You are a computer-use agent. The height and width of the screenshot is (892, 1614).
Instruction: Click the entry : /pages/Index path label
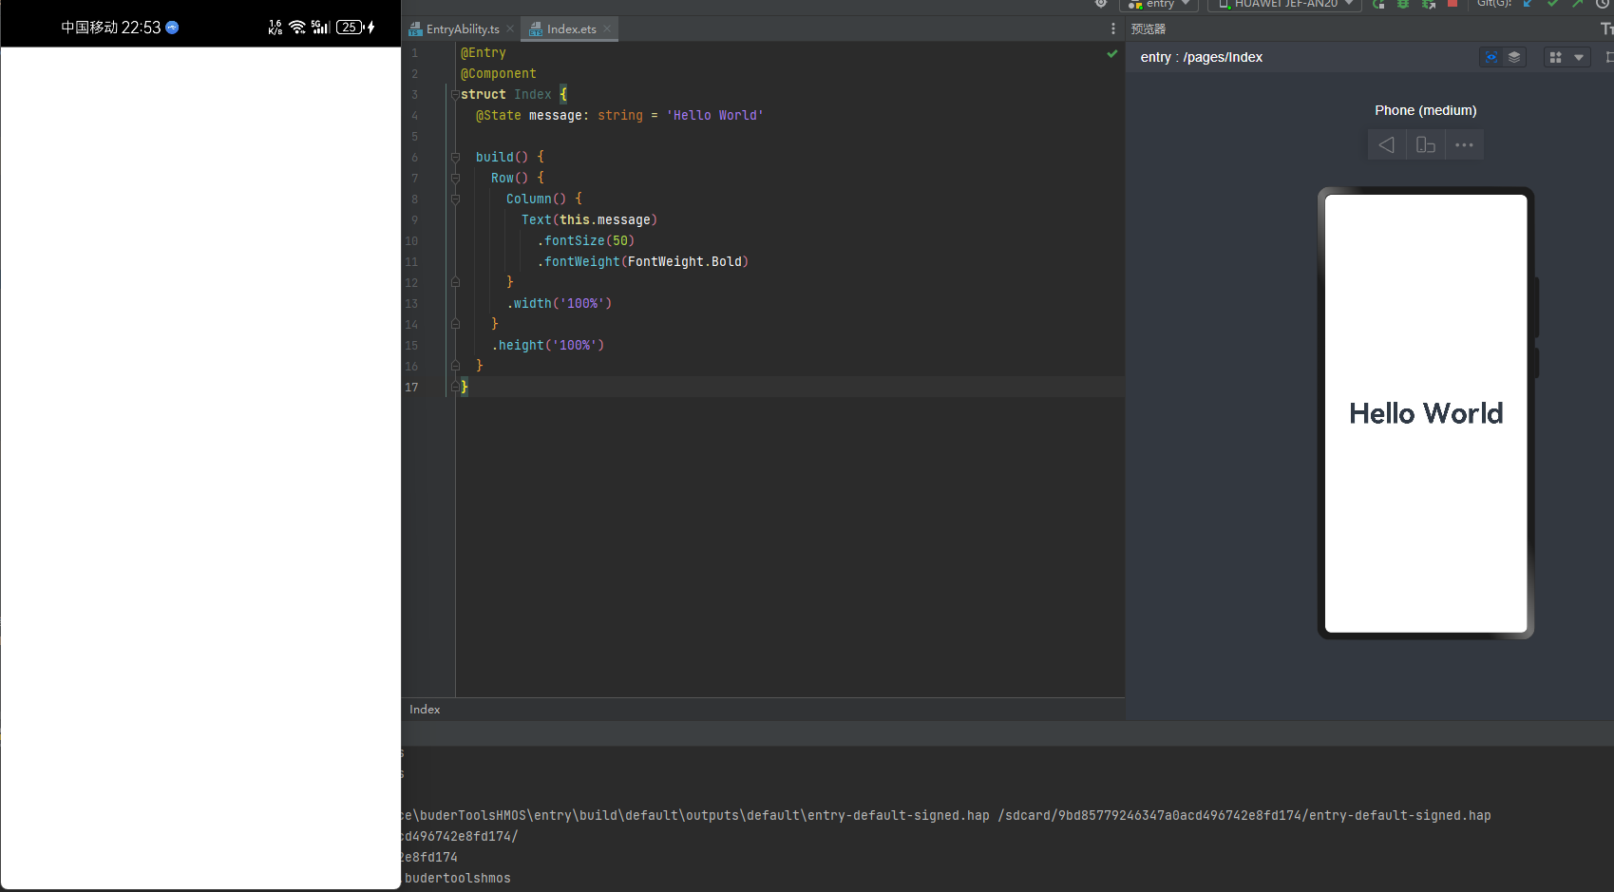pos(1202,58)
